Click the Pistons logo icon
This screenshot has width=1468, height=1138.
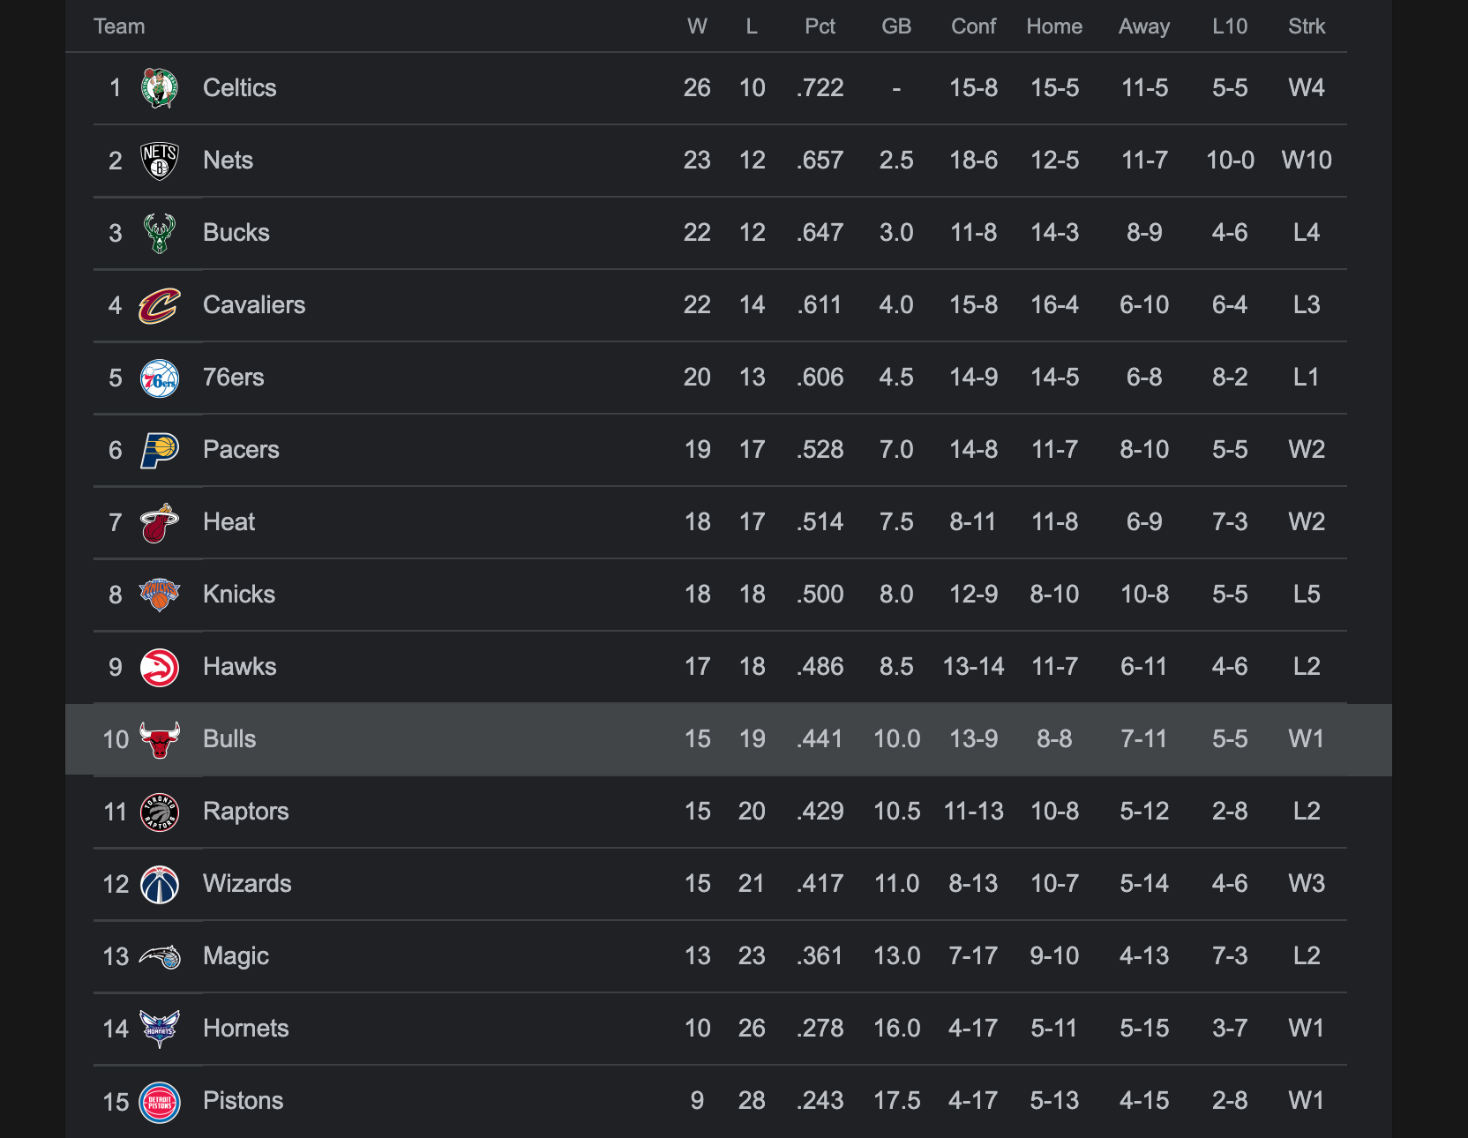point(160,1101)
